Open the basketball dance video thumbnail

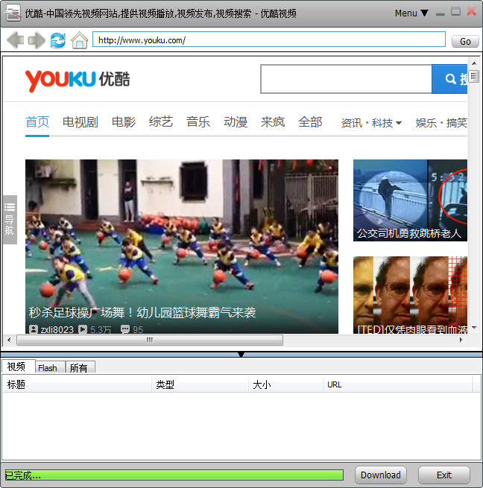pos(181,238)
